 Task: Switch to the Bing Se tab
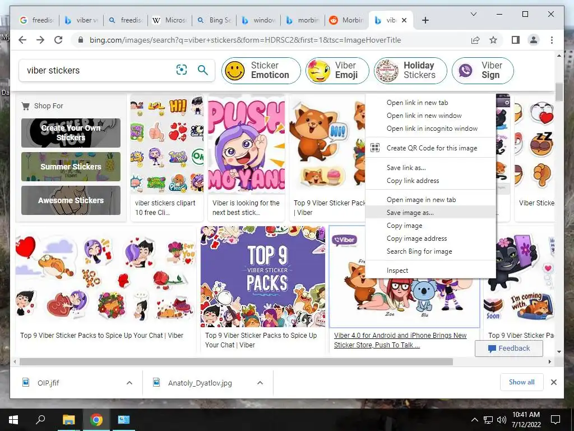(x=214, y=20)
